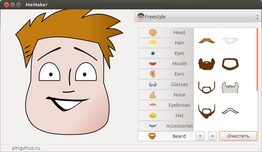262x152 pixels.
Task: Choose the thick brown ring beard
Action: click(230, 64)
